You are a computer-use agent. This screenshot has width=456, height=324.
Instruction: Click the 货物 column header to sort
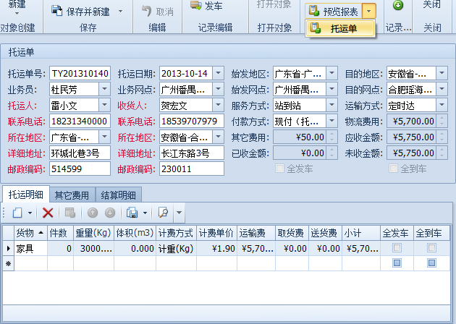29,233
